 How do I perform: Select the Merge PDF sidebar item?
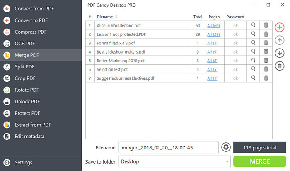tap(41, 55)
